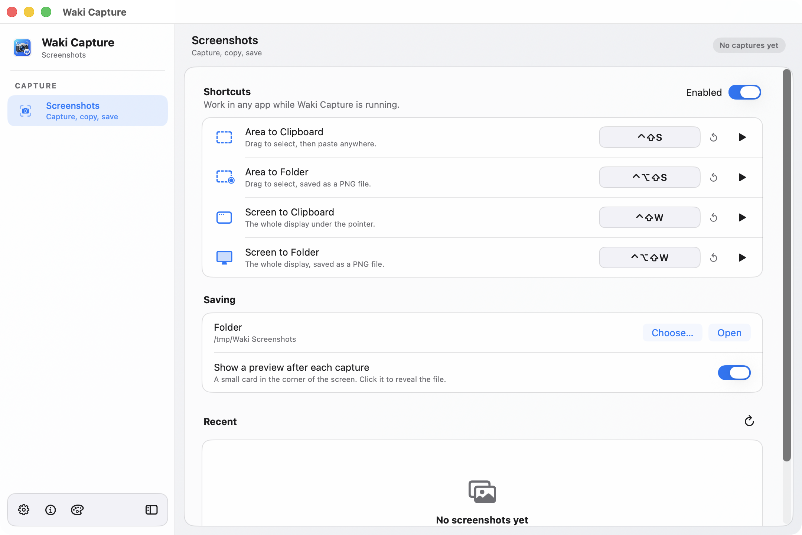Run Area to Folder capture now
This screenshot has height=535, width=802.
pyautogui.click(x=742, y=177)
